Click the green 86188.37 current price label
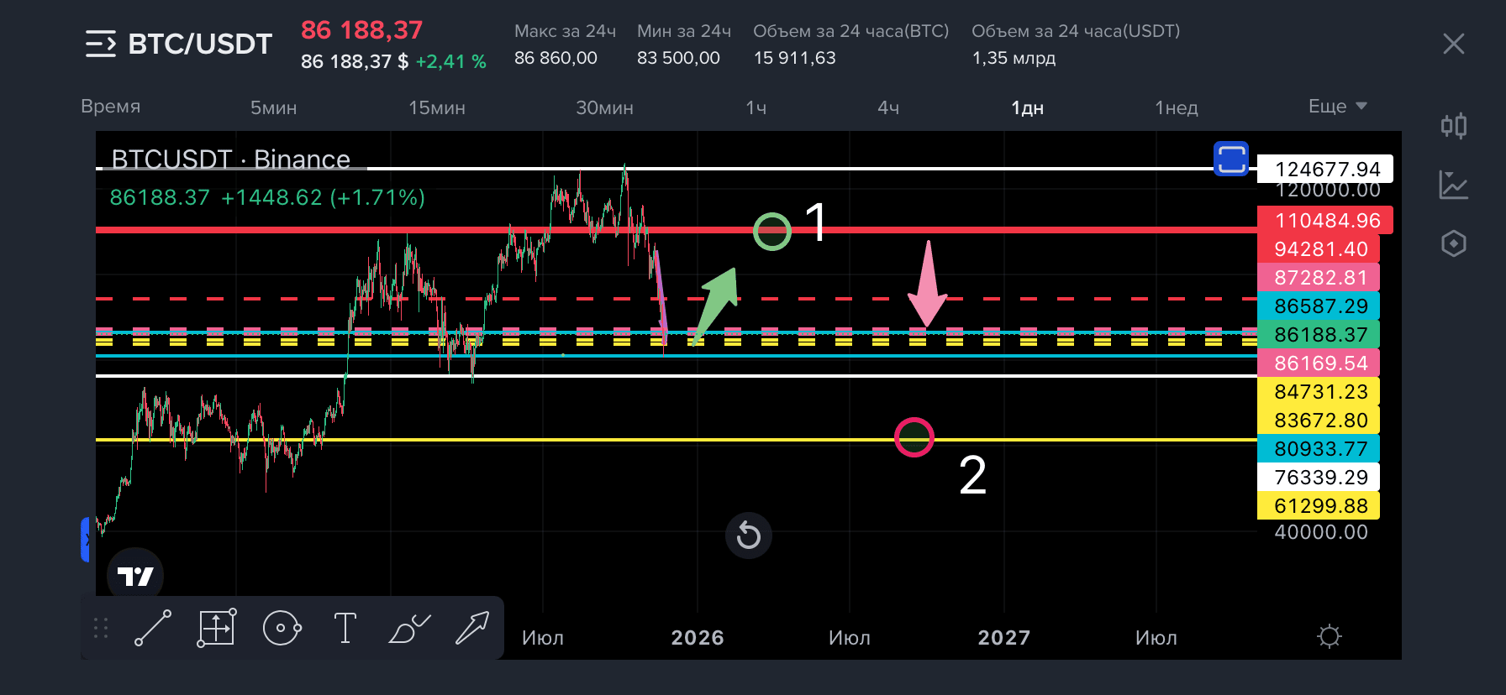1506x695 pixels. tap(1319, 334)
